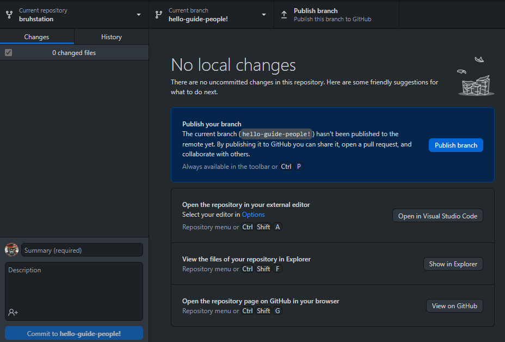This screenshot has width=505, height=342.
Task: Click the upload arrow Publish branch icon
Action: pos(284,15)
